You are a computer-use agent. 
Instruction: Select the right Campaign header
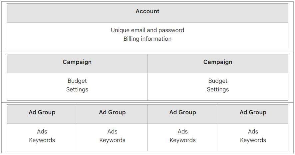click(218, 62)
